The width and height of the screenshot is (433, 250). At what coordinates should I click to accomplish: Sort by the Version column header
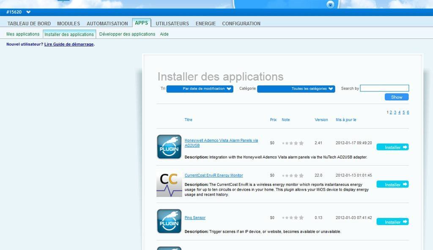point(321,120)
